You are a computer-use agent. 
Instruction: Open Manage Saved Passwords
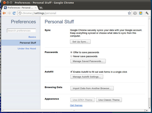(88, 61)
